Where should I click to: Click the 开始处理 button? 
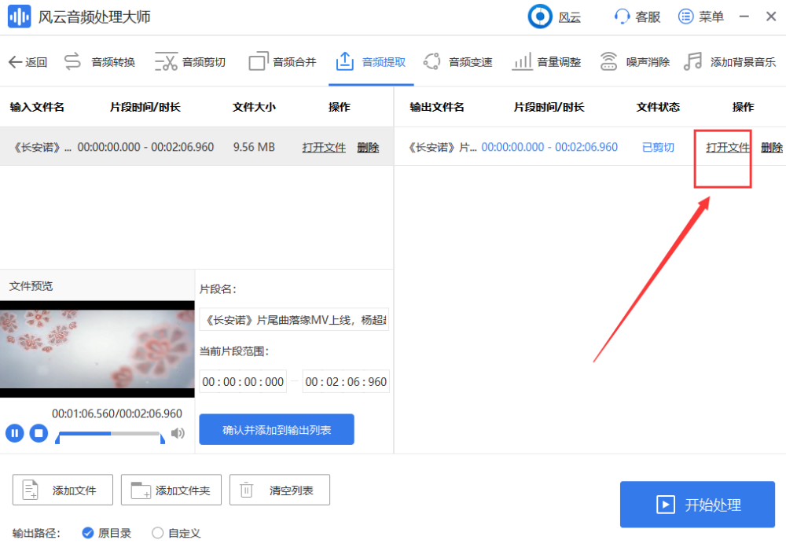click(x=697, y=505)
